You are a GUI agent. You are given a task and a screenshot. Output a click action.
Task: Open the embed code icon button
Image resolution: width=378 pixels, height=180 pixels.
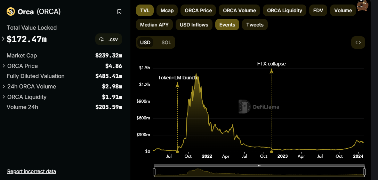tap(358, 42)
